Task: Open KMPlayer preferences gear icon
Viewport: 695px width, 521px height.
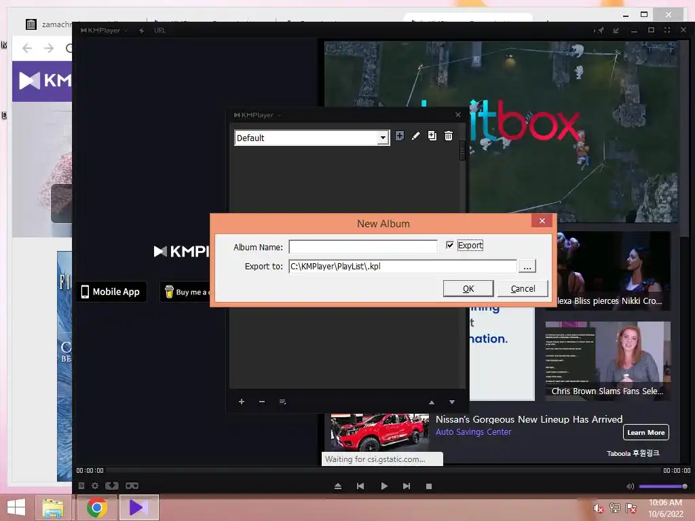Action: point(95,486)
